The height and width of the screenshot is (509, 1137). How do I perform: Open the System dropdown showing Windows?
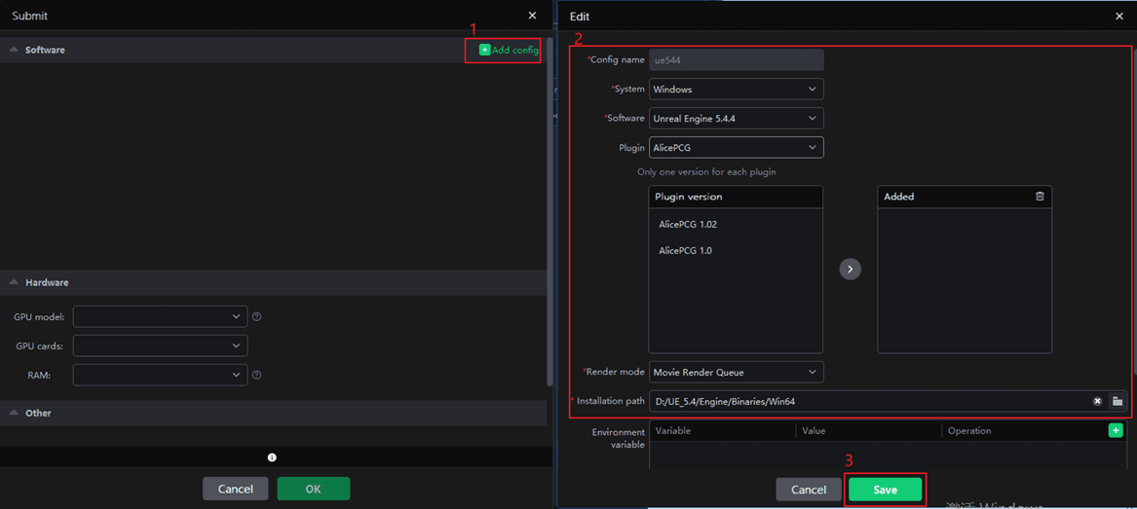coord(736,89)
